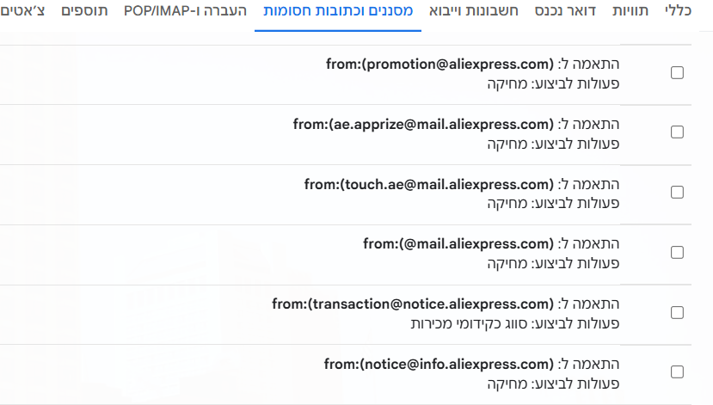Viewport: 713px width, 405px height.
Task: Tick the ae.apprize@mail.aliexpress.com filter checkbox
Action: [x=677, y=132]
